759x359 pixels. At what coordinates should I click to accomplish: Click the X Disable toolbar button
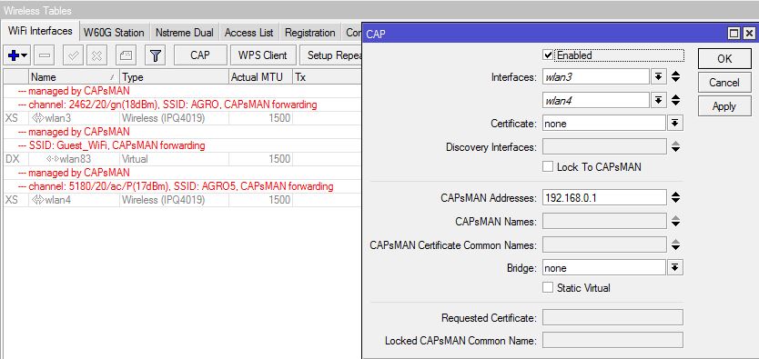click(96, 55)
